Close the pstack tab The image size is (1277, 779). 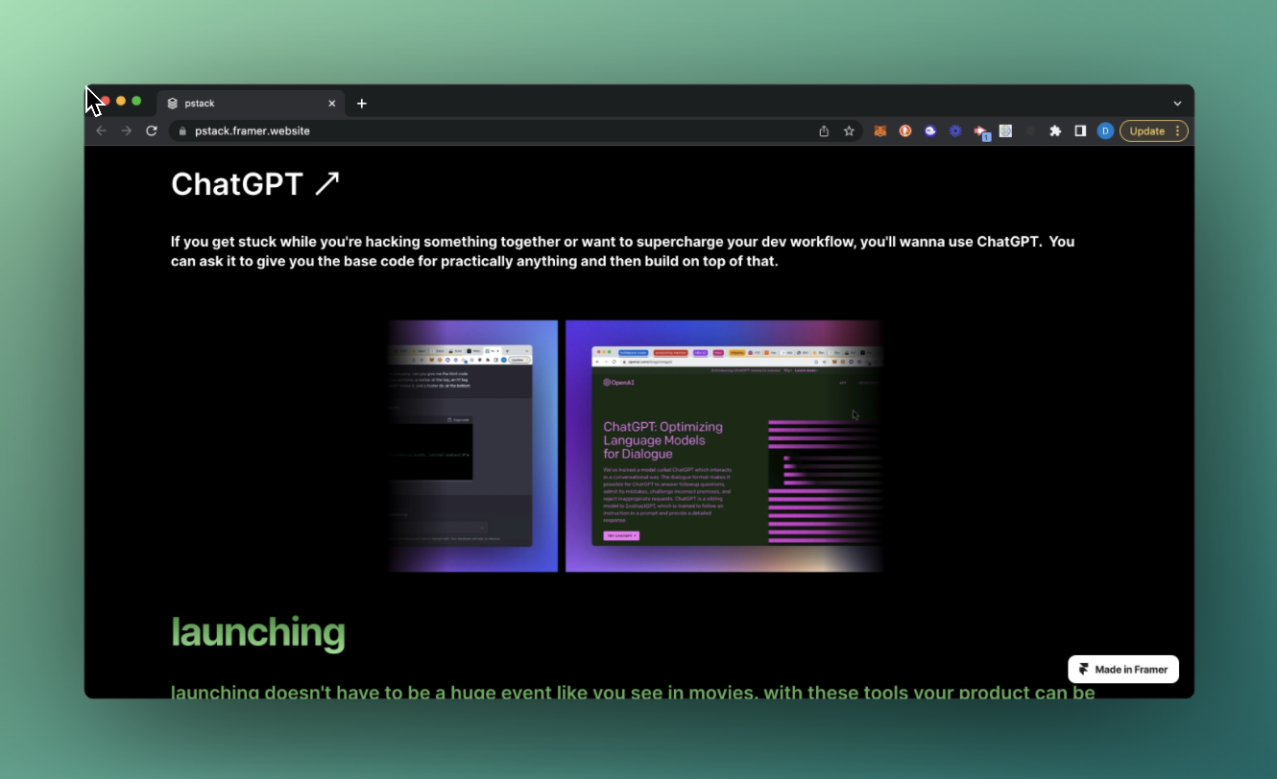tap(332, 104)
